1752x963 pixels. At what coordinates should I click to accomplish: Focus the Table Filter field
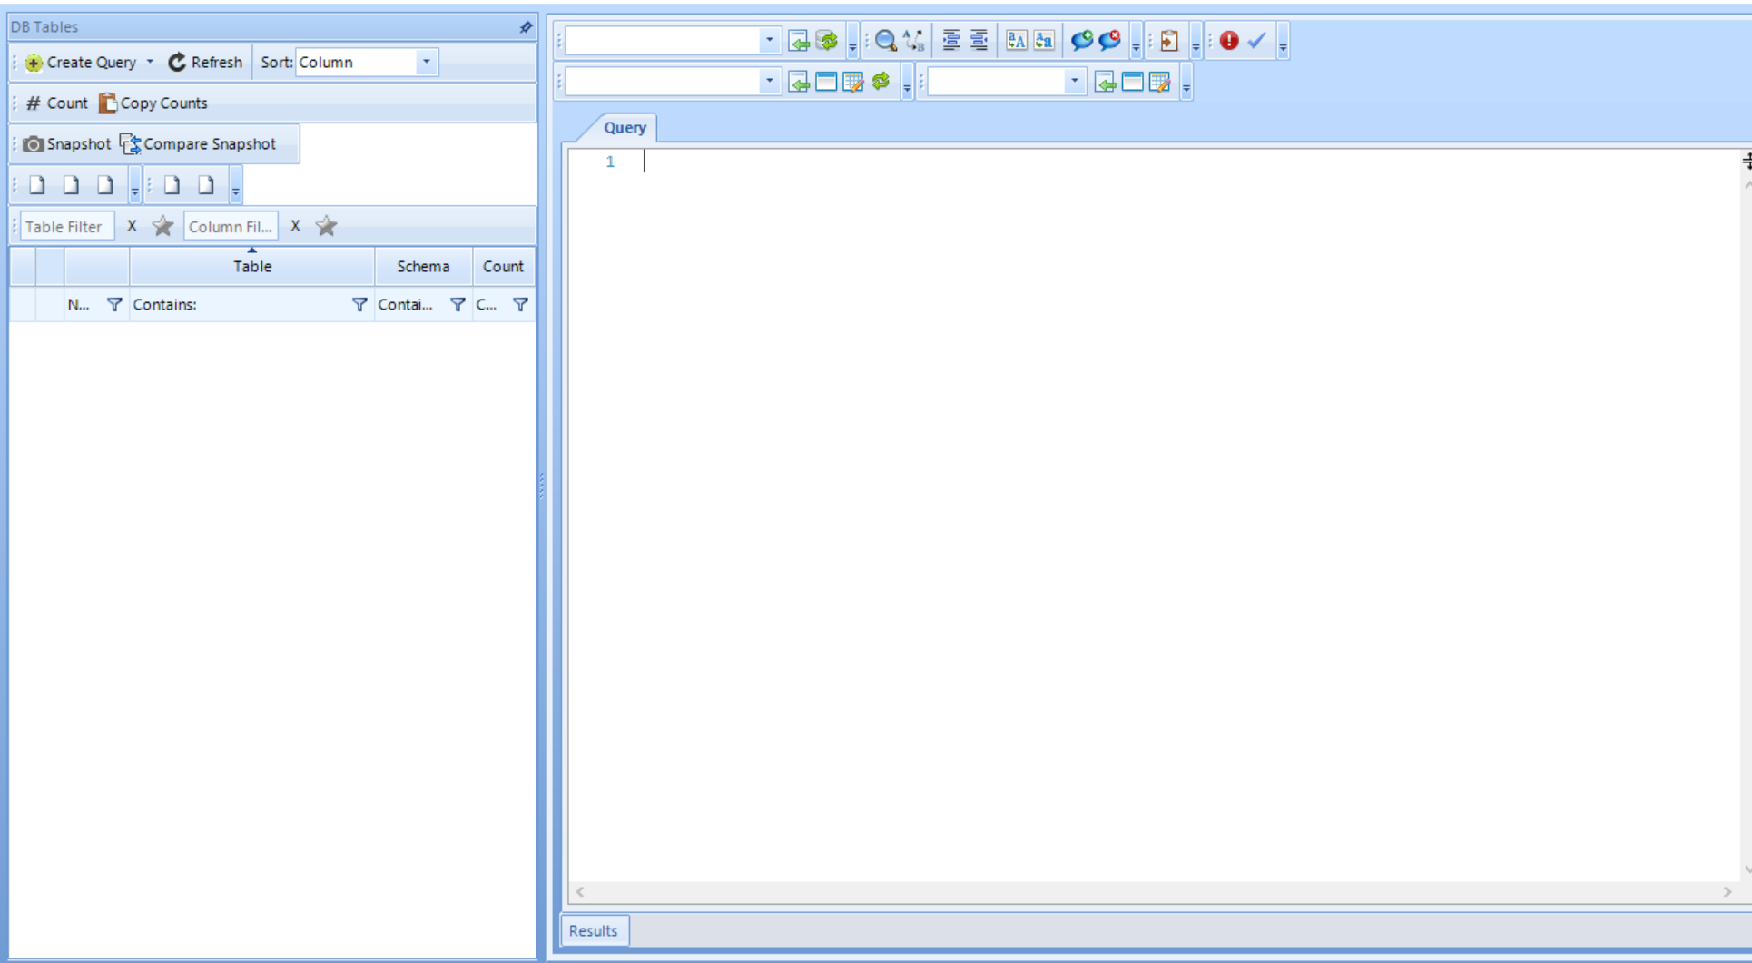67,226
